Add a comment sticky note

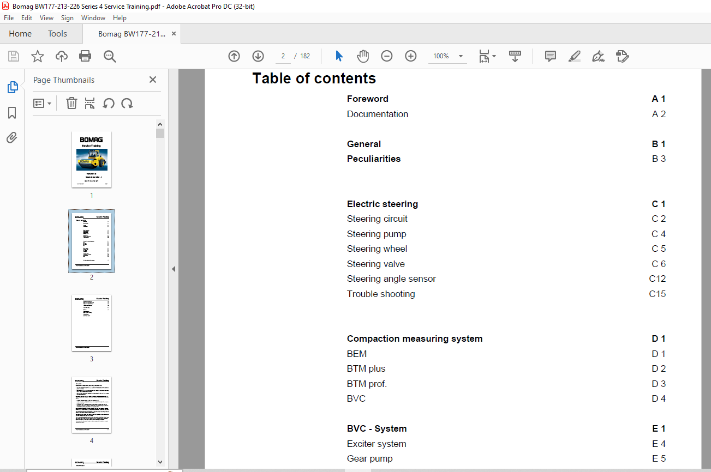(x=551, y=56)
